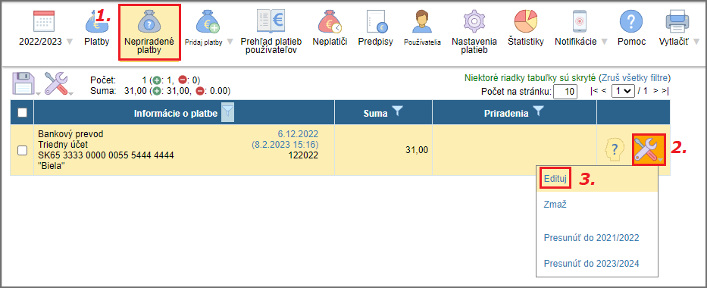Open the Používatelia user icon
The image size is (707, 288).
click(x=422, y=22)
